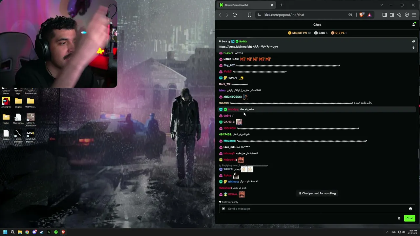Click the BotRix username in pinned message

pos(243,42)
